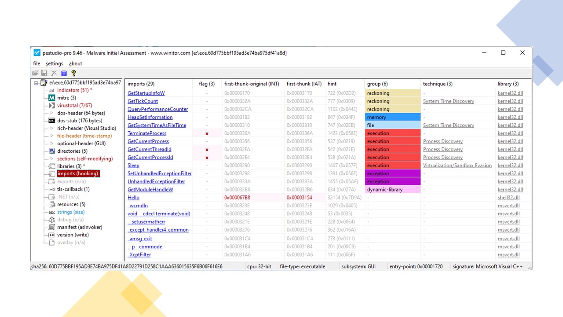Expand the sections (self-modifying) node
563x317 pixels.
[x=51, y=159]
